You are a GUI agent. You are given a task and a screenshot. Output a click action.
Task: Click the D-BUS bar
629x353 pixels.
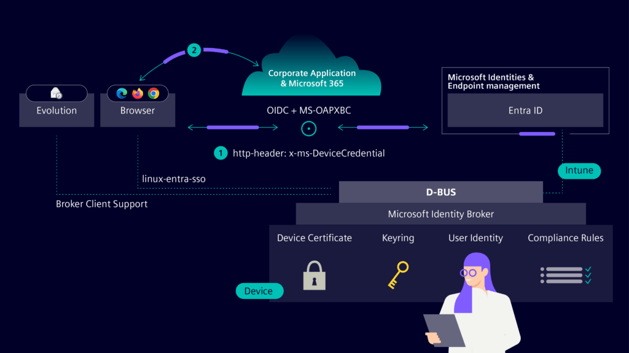(441, 192)
